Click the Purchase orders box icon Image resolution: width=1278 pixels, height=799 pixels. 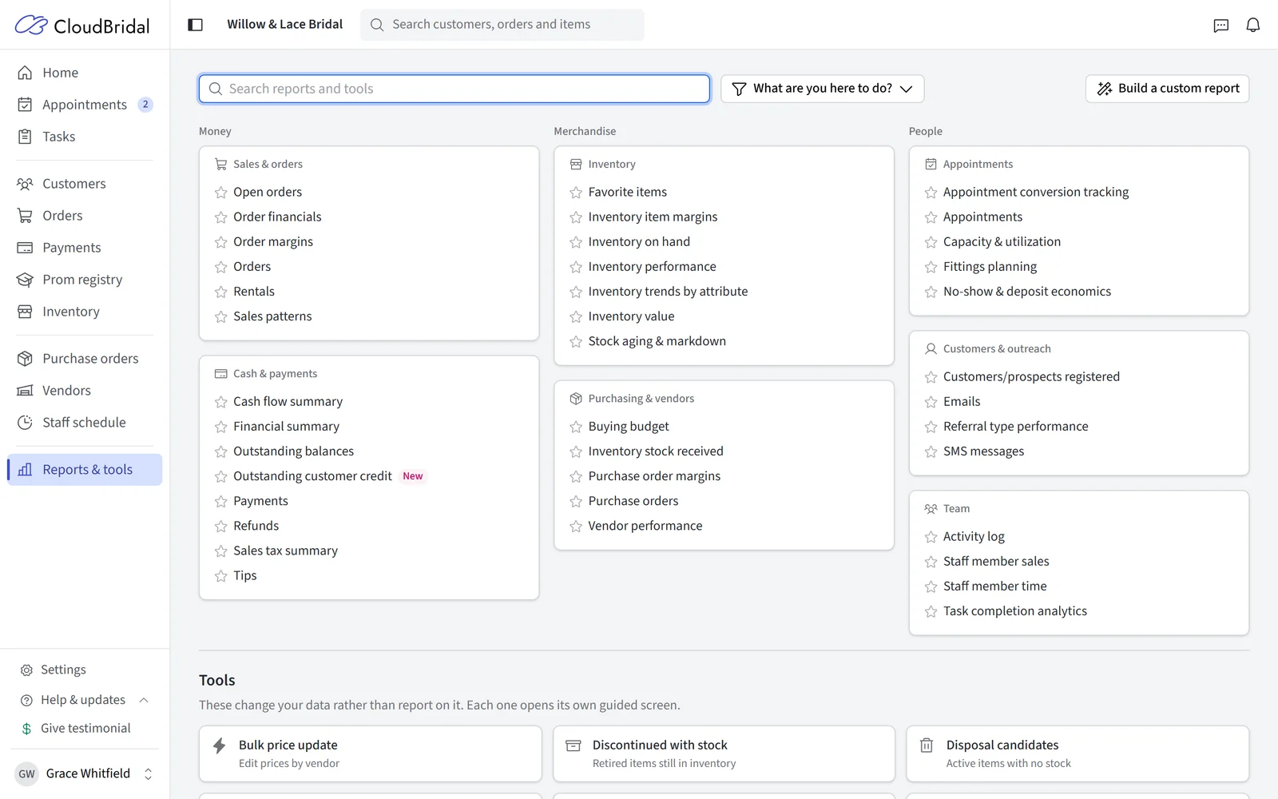26,359
